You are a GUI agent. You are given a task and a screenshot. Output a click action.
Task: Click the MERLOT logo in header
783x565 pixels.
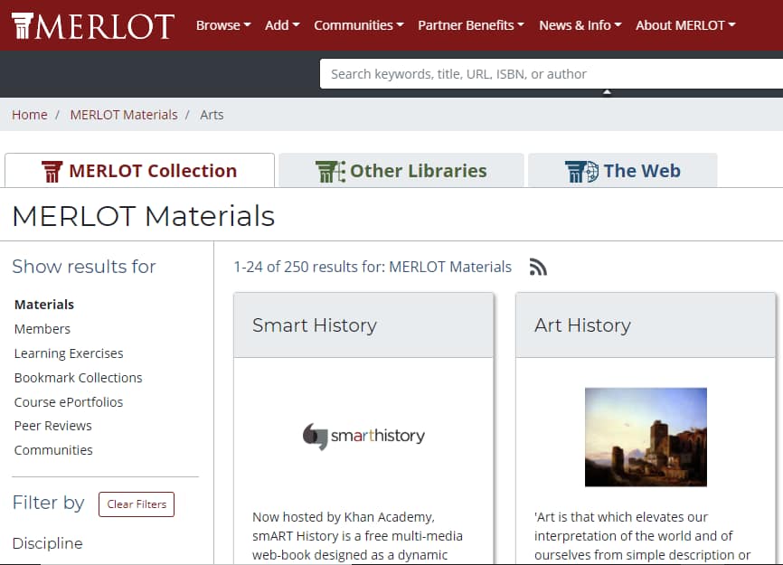[x=92, y=25]
